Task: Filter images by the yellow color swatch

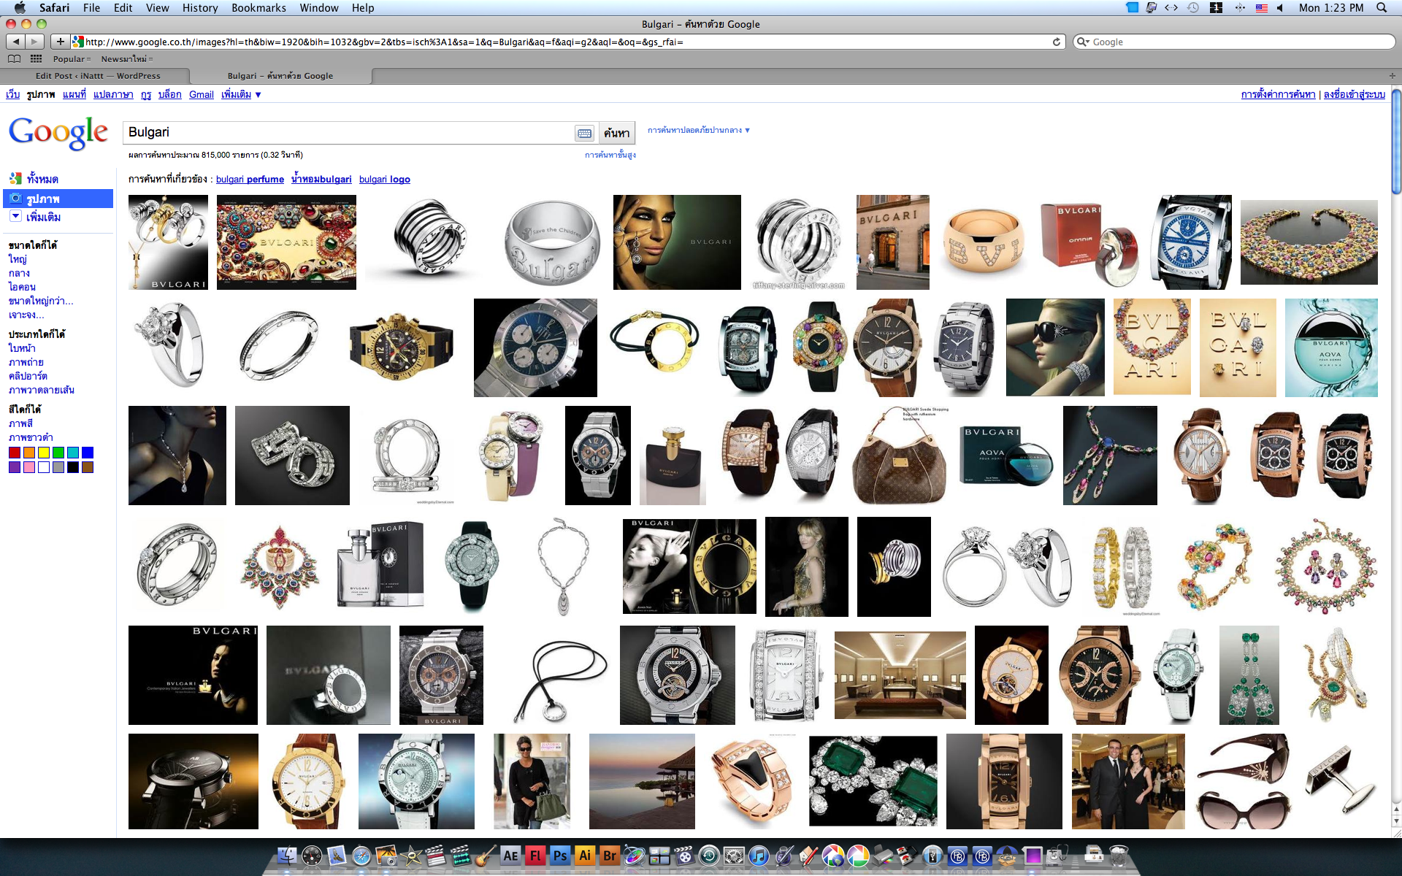Action: tap(44, 453)
